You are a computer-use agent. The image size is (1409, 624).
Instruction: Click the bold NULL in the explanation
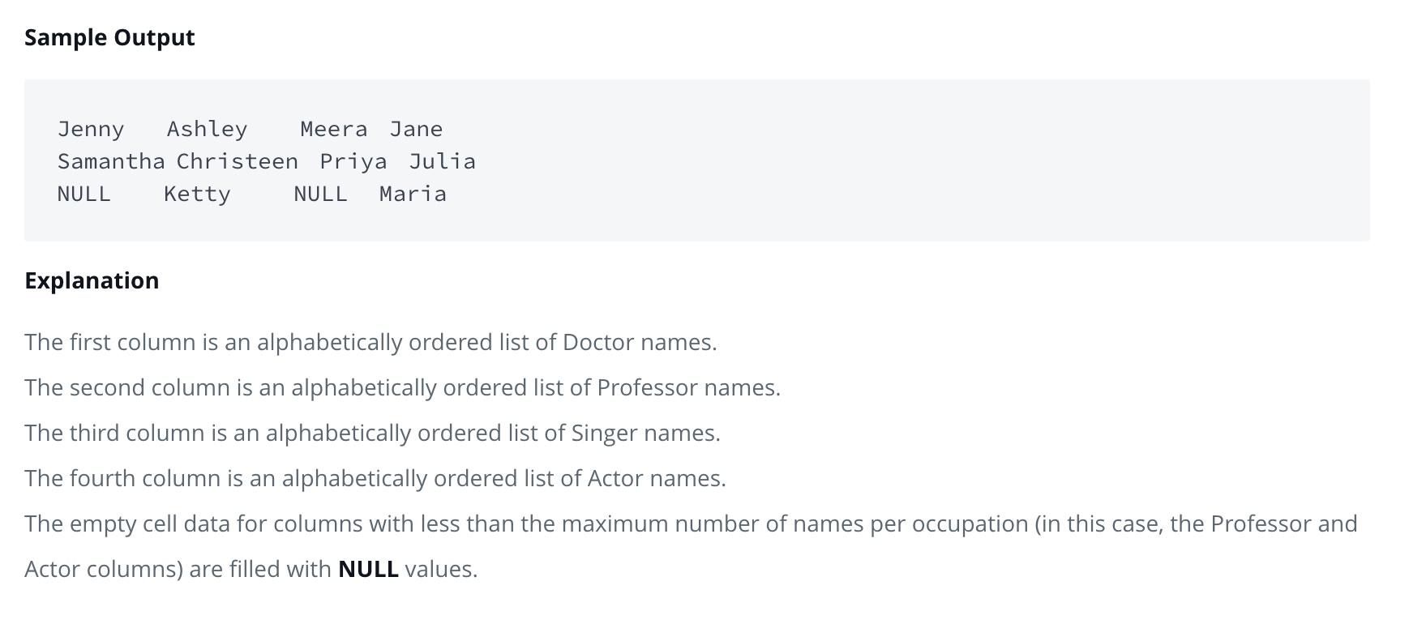tap(368, 570)
